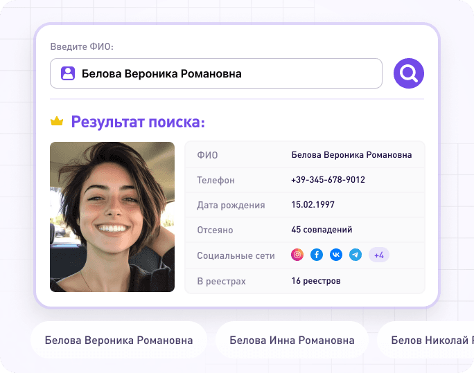
Task: Click the yellow crown icon beside the results heading
Action: pos(57,122)
